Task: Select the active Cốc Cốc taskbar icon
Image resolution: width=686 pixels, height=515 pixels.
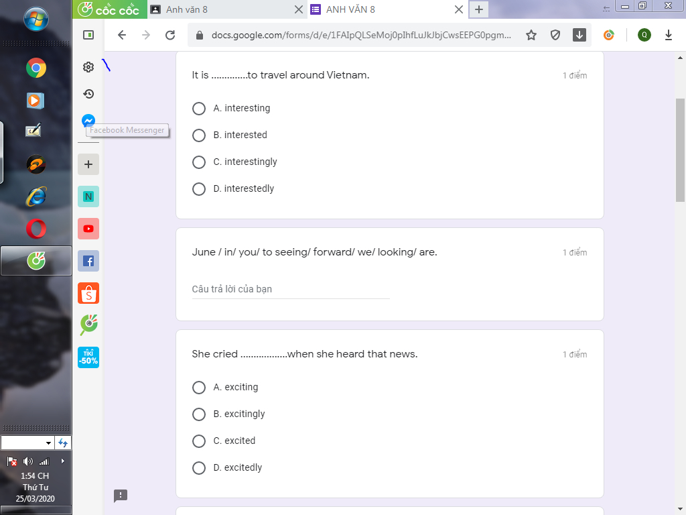Action: coord(36,261)
